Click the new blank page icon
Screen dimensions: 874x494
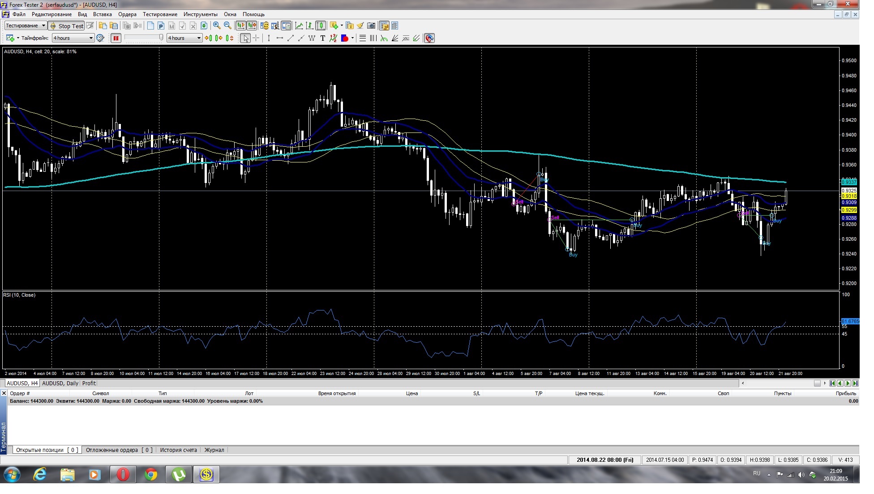150,26
